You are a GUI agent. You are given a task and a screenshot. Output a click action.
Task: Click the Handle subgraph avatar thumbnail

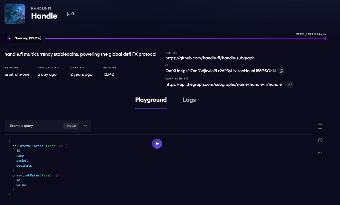tap(15, 14)
